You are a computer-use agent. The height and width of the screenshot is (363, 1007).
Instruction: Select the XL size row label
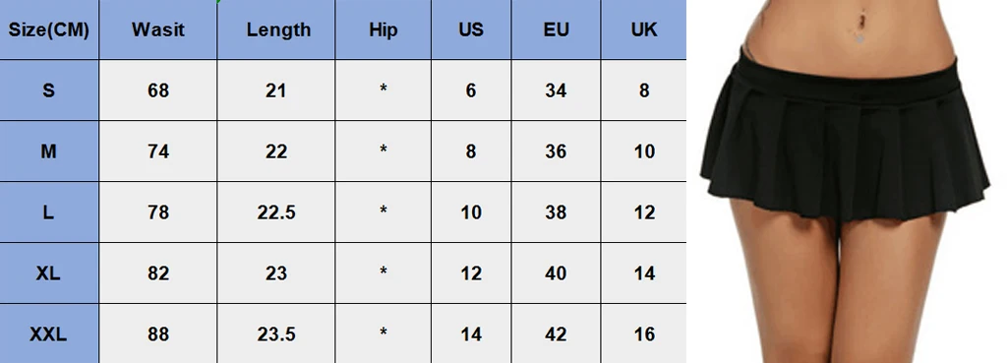49,273
